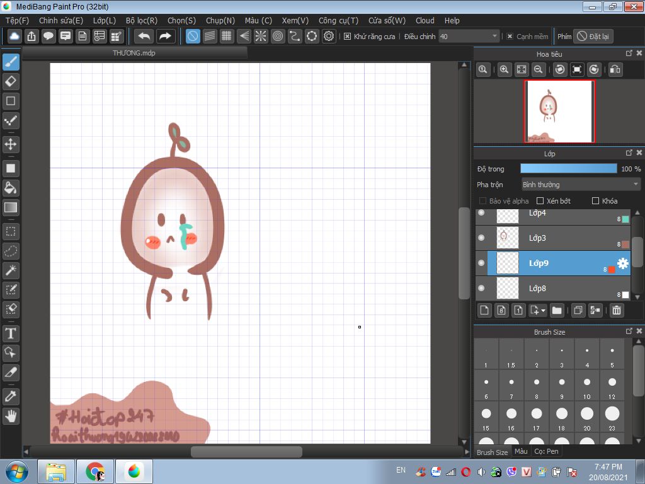Screen dimensions: 645x484
Task: Click the Undo arrow in toolbar
Action: pos(144,37)
